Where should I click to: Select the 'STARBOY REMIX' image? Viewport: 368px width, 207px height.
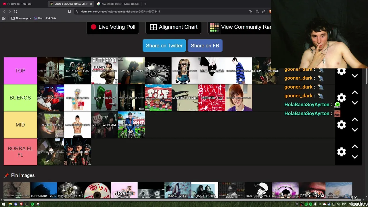point(78,152)
